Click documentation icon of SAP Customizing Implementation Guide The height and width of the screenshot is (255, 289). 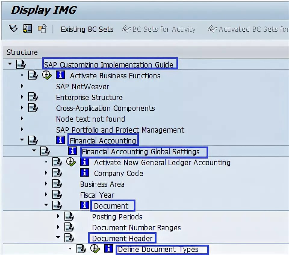point(21,65)
